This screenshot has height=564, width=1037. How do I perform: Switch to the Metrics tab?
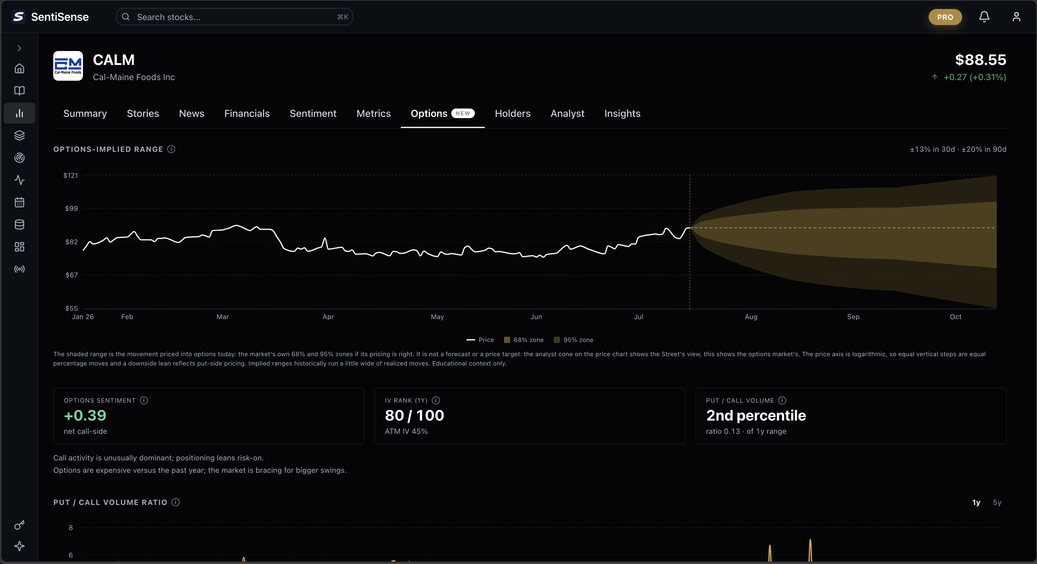[374, 113]
